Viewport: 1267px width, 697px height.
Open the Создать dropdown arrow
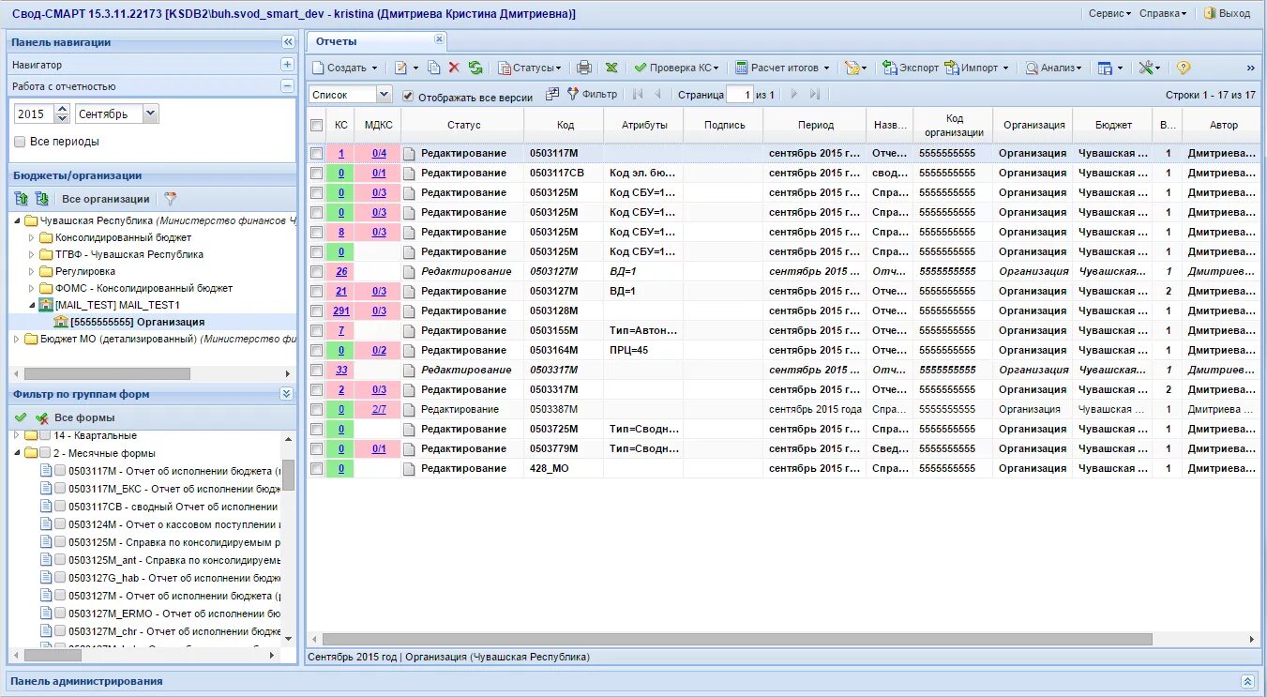[375, 68]
